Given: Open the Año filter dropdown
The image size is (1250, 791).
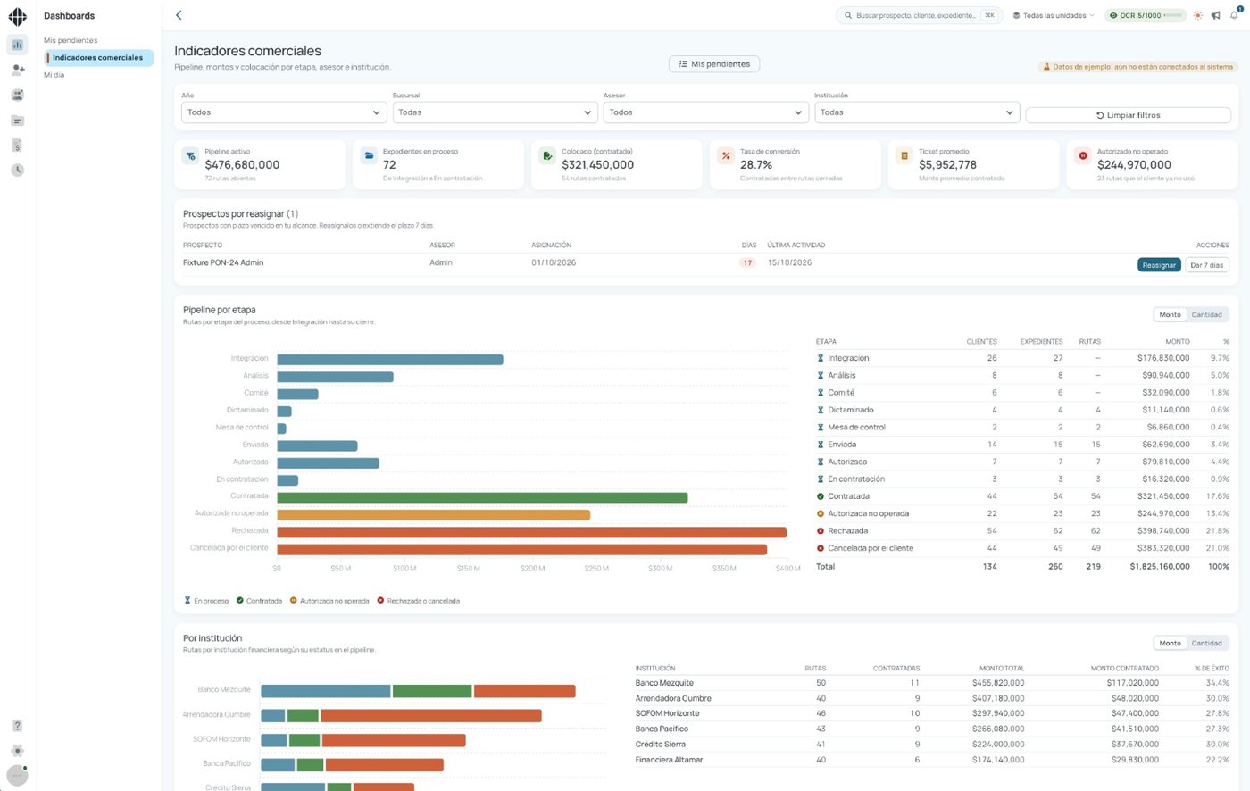Looking at the screenshot, I should coord(284,112).
